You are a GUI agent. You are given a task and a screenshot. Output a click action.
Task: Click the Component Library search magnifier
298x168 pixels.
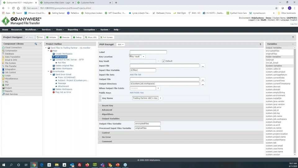tap(36, 44)
